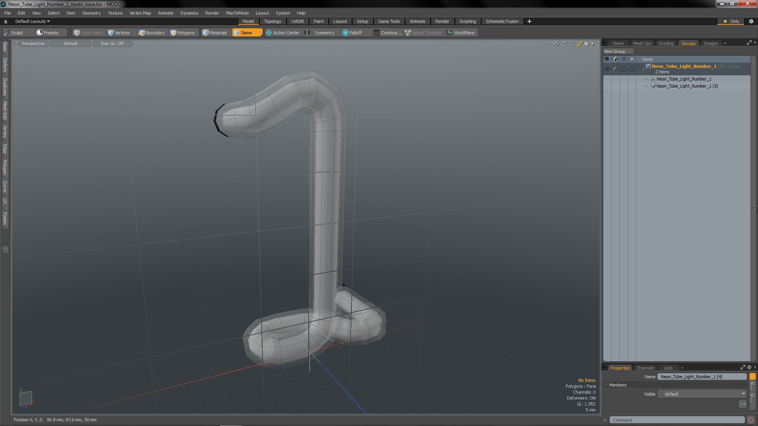Open the Visible default dropdown

[704, 394]
